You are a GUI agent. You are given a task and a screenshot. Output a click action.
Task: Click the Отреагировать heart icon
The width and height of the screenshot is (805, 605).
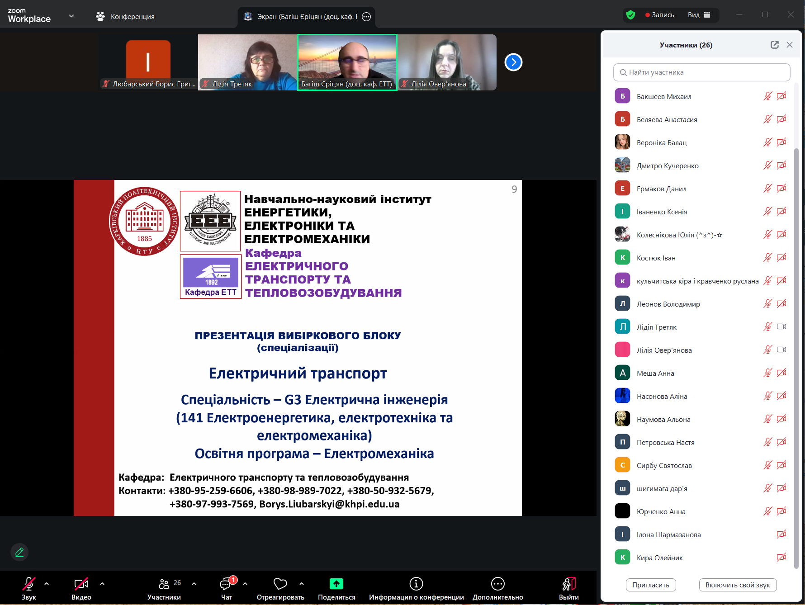point(280,584)
